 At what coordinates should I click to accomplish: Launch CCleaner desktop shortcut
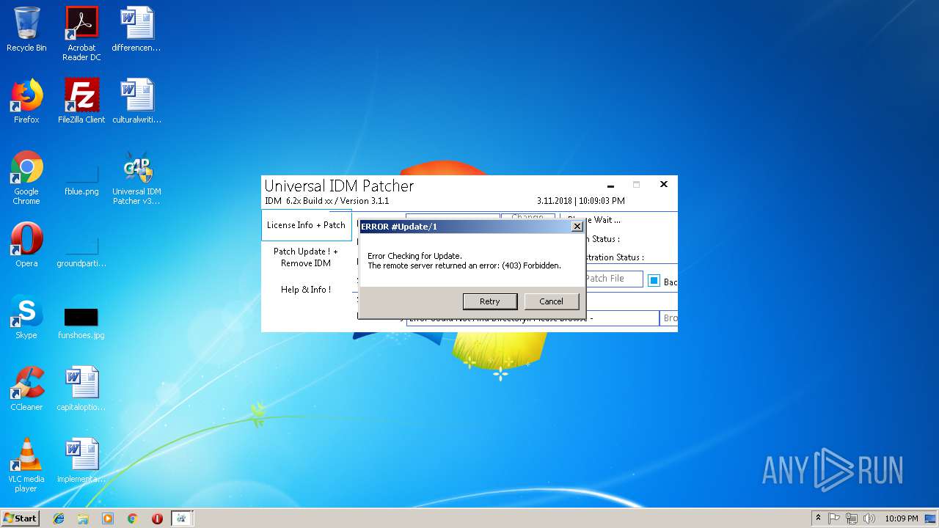pyautogui.click(x=26, y=389)
